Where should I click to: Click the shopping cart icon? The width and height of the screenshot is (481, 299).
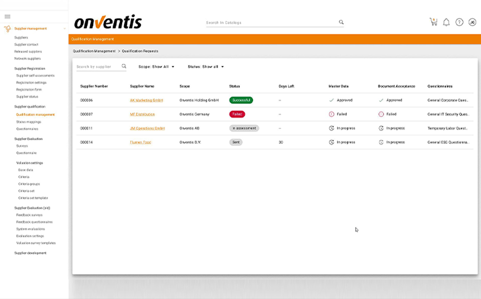[433, 22]
